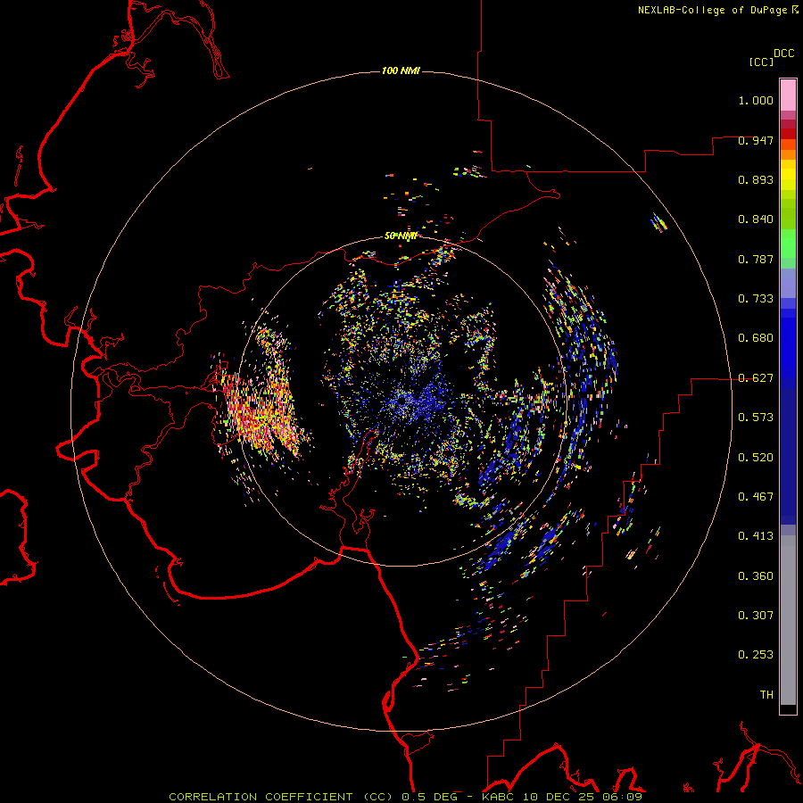
Task: Click the 1.000 scale value
Action: 756,100
